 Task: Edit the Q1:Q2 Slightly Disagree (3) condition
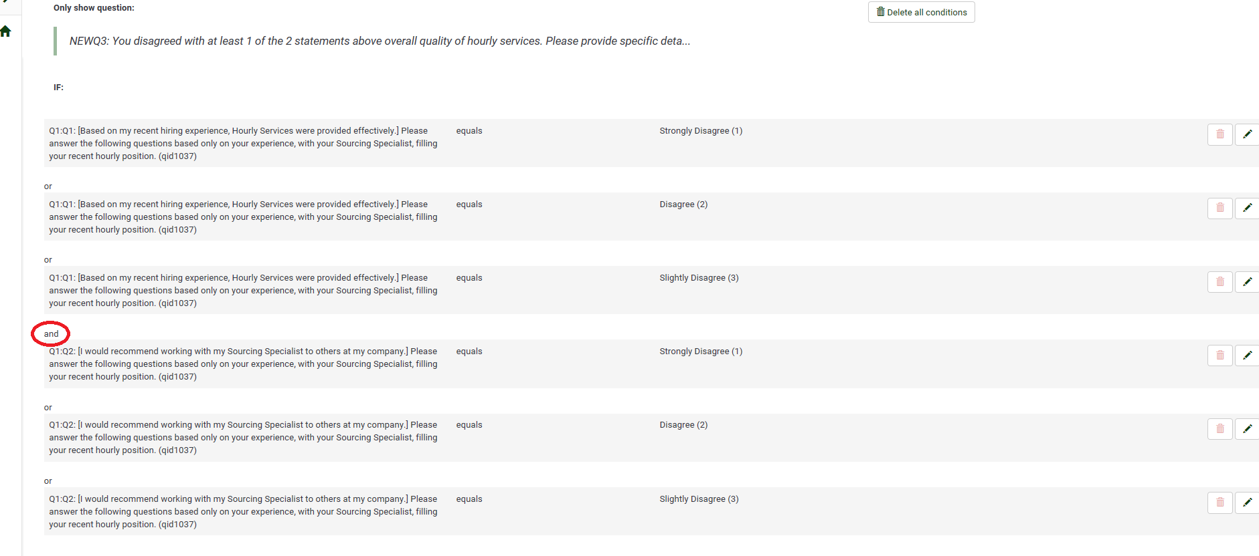1248,503
